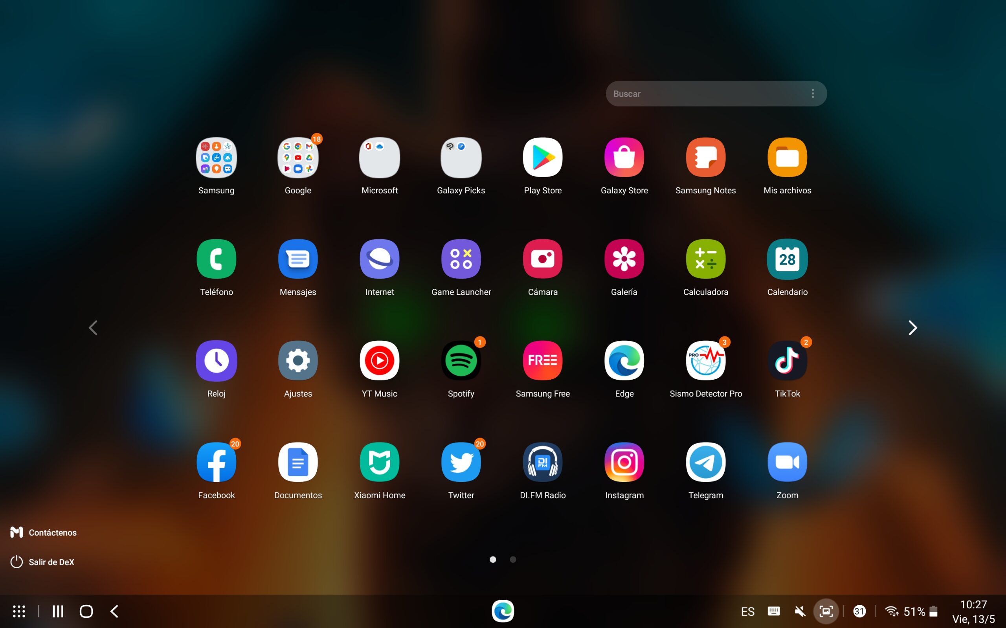
Task: Open Samsung Notes
Action: coord(705,158)
